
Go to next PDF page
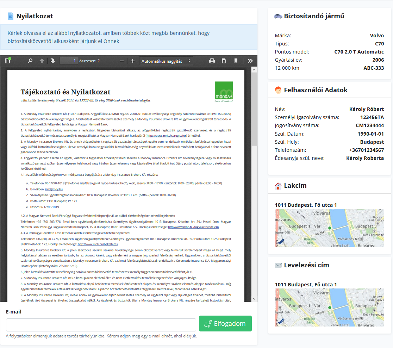(53, 61)
